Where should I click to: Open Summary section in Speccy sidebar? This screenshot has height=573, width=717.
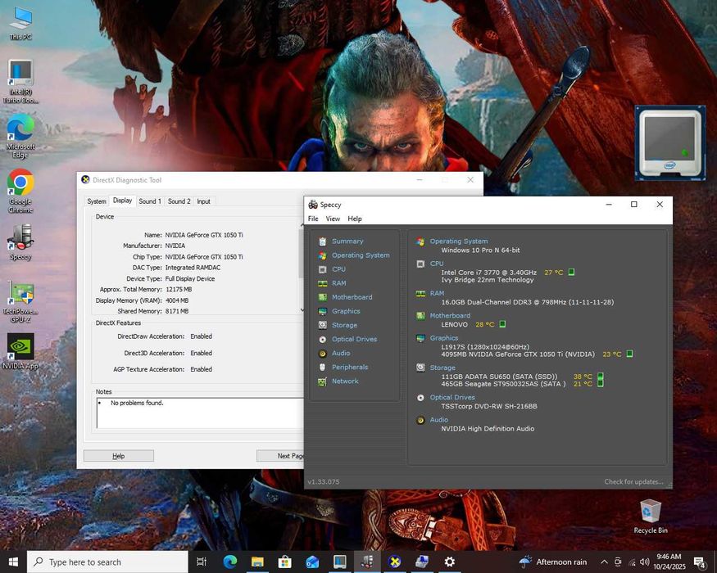tap(347, 241)
